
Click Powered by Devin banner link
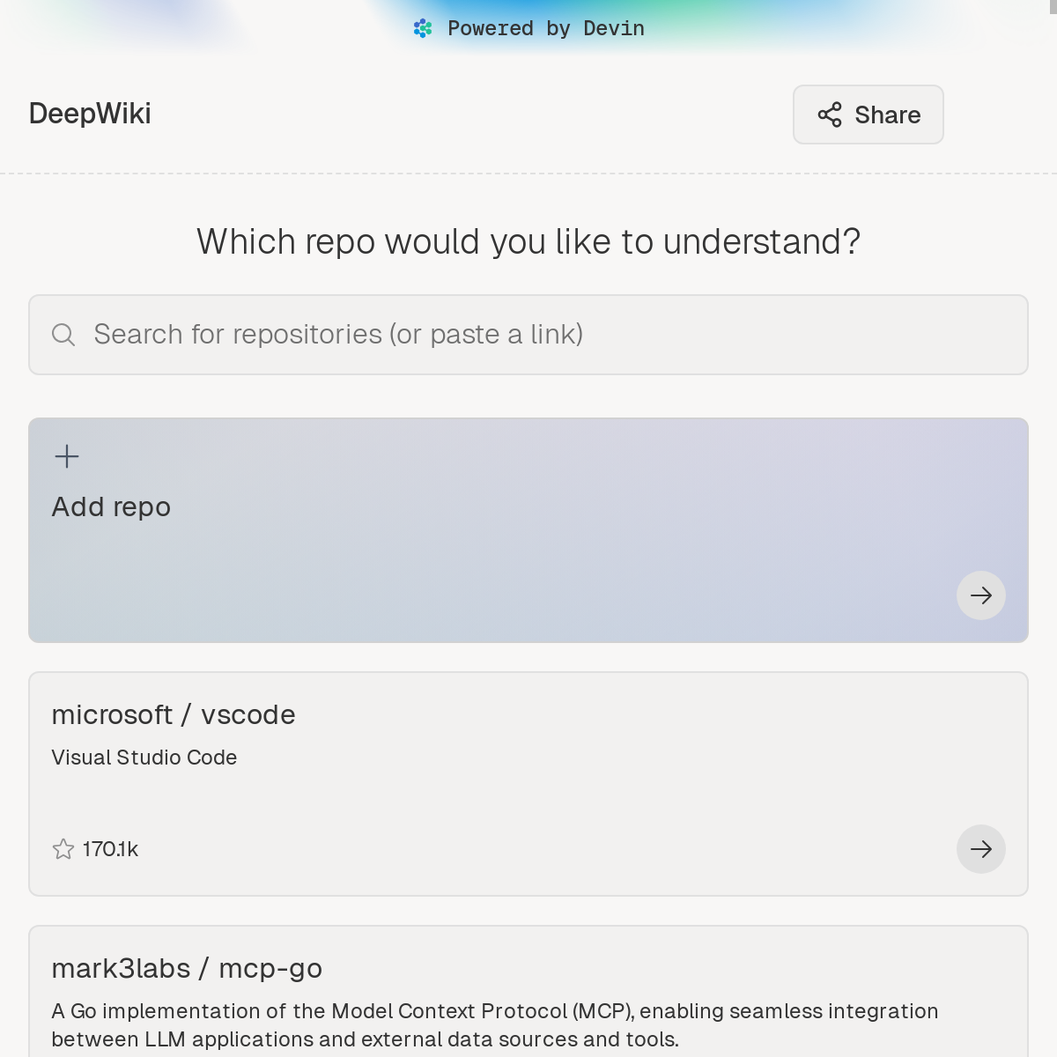click(x=528, y=28)
